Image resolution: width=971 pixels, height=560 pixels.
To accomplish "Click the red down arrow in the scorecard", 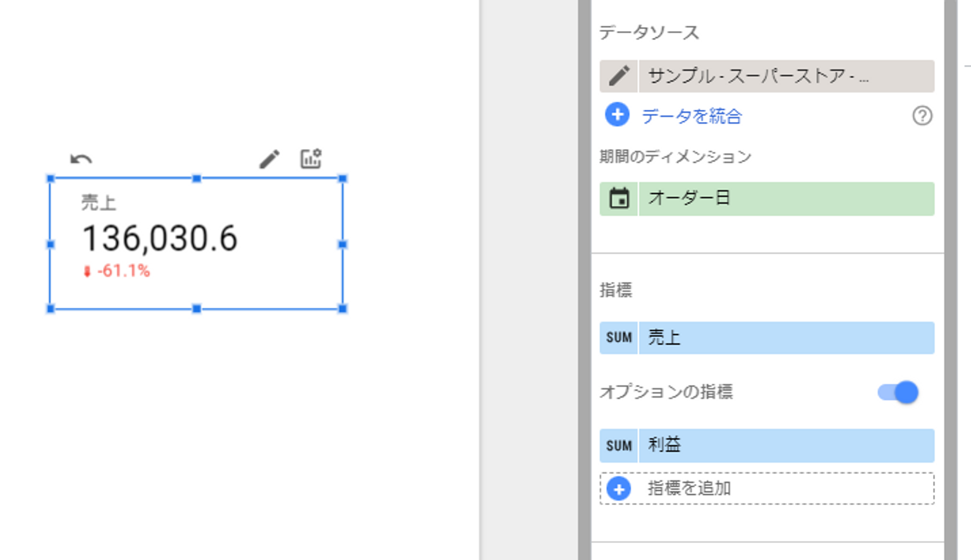I will 87,272.
